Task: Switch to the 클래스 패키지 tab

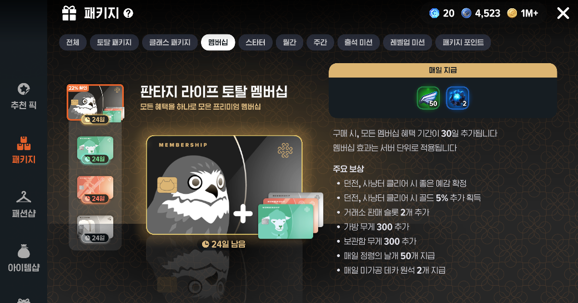Action: [170, 42]
